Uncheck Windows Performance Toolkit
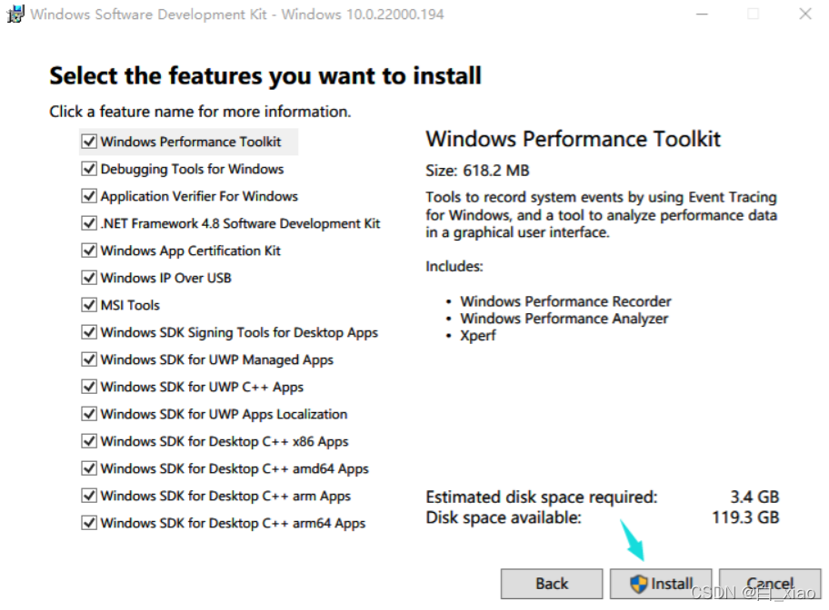 (x=88, y=142)
